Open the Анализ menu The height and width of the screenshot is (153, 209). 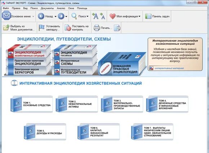(x=61, y=8)
